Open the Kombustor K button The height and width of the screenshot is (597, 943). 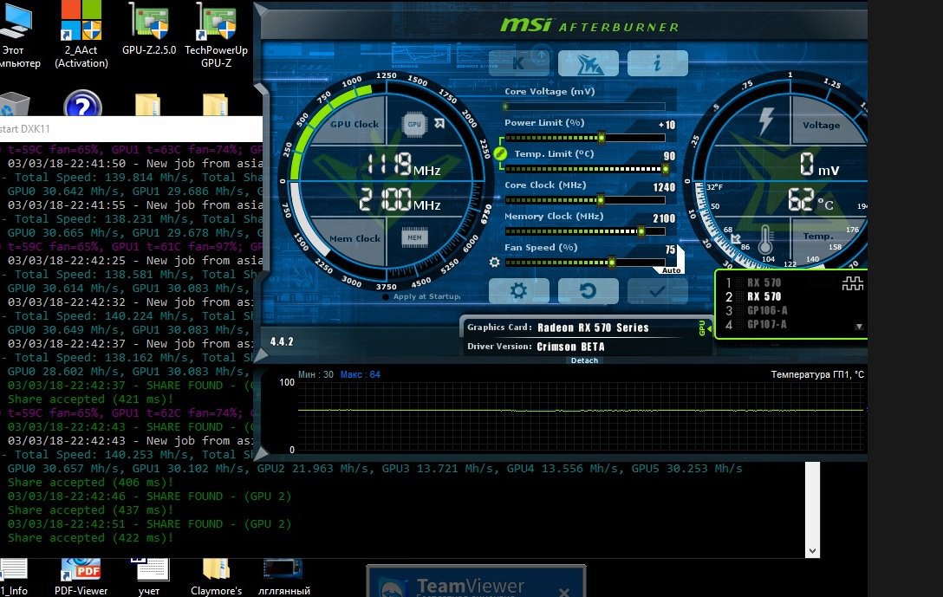(518, 63)
